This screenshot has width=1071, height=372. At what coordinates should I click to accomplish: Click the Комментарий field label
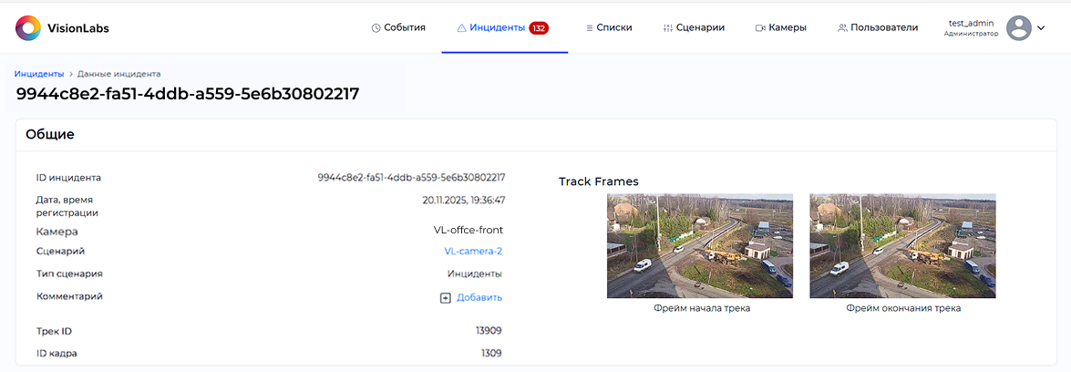[x=69, y=296]
